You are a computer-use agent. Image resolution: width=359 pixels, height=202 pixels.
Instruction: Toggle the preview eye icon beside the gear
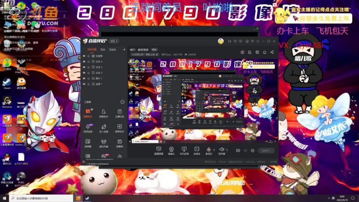tap(245, 150)
